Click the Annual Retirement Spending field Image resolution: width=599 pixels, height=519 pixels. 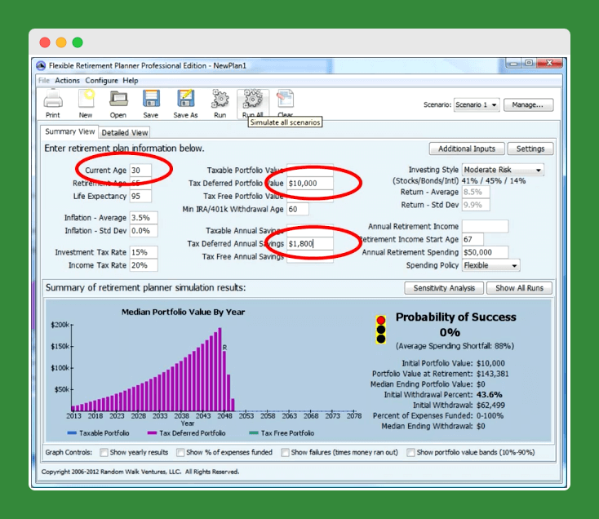tap(485, 252)
